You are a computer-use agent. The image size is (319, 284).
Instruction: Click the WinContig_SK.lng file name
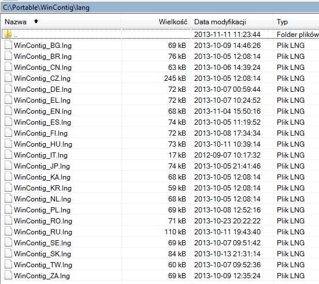tap(42, 254)
